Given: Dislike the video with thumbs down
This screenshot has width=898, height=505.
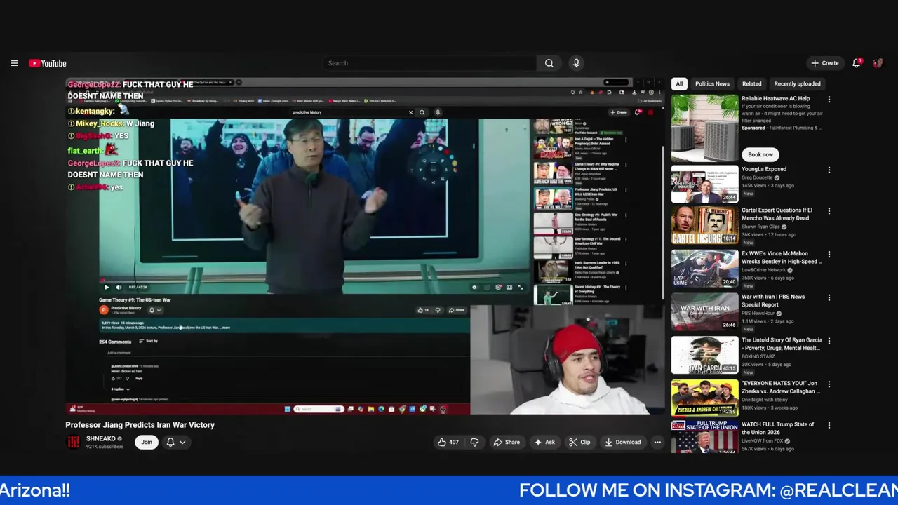Looking at the screenshot, I should (474, 442).
